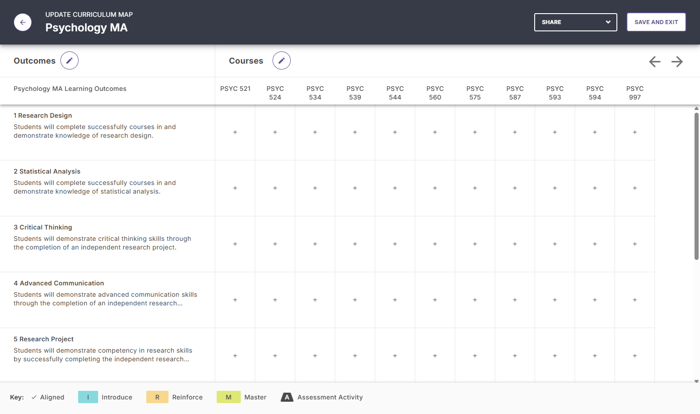700x414 pixels.
Task: Click the Master color key swatch
Action: pos(228,397)
